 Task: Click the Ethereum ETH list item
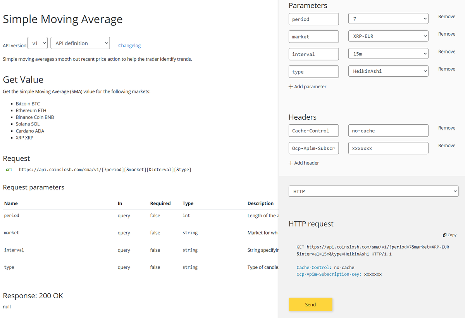point(31,110)
